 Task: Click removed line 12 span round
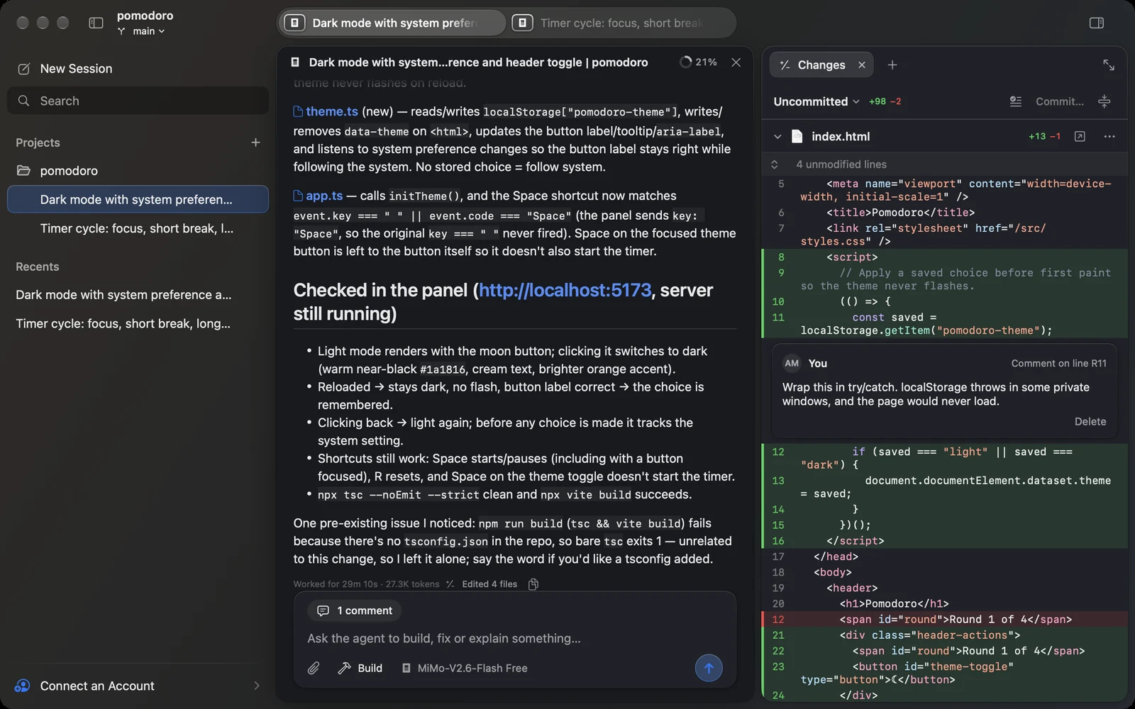(943, 619)
